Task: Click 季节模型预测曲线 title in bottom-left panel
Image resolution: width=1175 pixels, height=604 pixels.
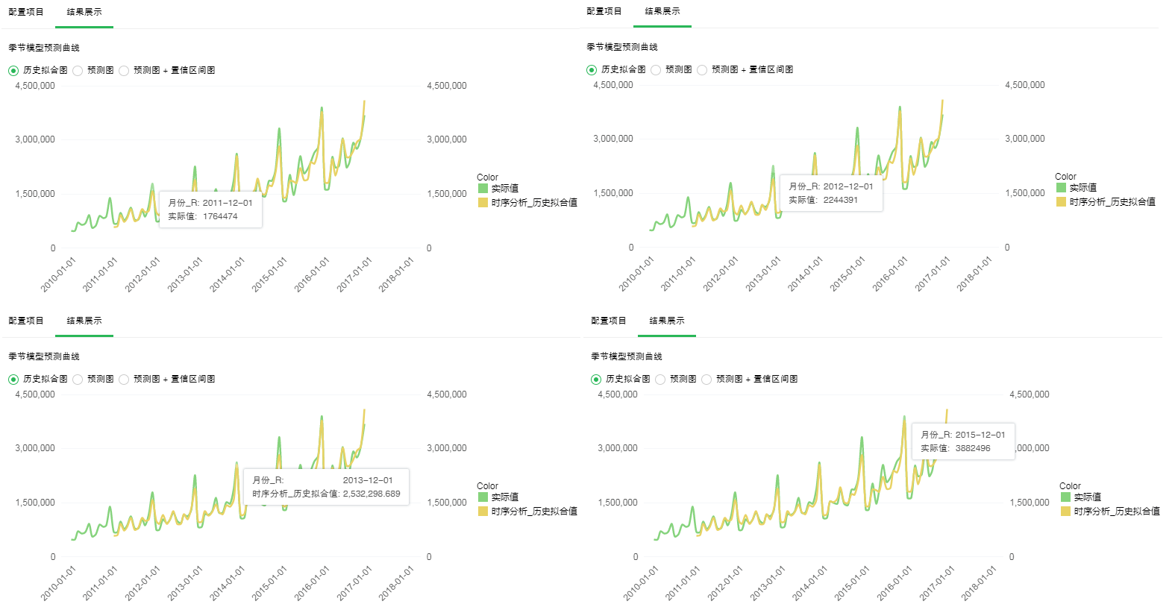Action: (44, 356)
